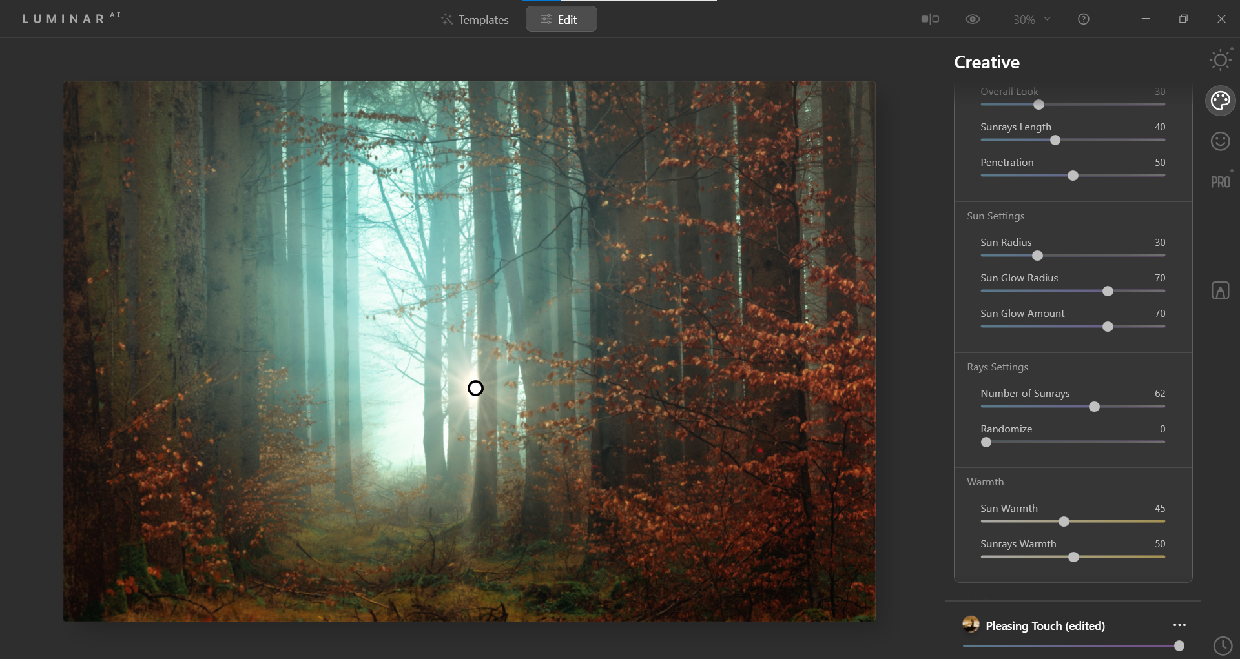Click the Sun Settings section heading
Screen dimensions: 1240x659
(x=995, y=216)
